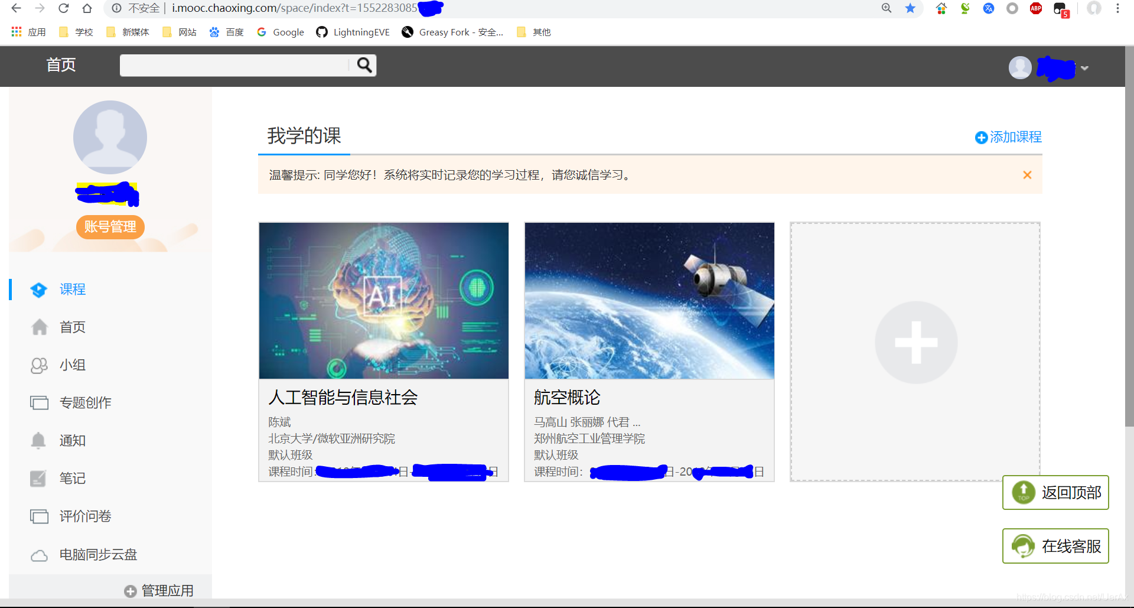Image resolution: width=1134 pixels, height=608 pixels.
Task: Select the 小组 icon in the sidebar
Action: (38, 365)
